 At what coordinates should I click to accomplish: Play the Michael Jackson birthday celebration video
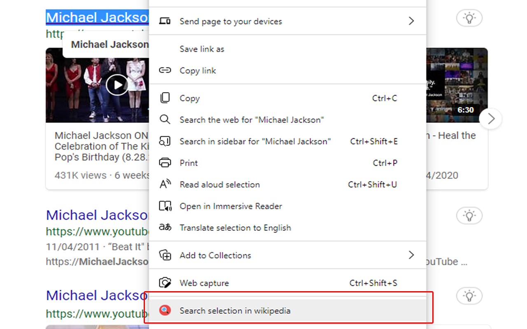coord(117,85)
